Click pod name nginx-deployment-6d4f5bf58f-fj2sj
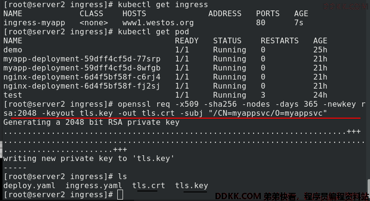This screenshot has height=201, width=370. click(82, 86)
